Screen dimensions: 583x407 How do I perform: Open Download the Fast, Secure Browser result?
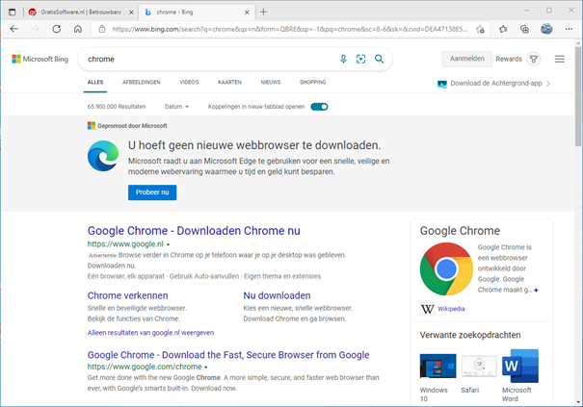coord(228,355)
